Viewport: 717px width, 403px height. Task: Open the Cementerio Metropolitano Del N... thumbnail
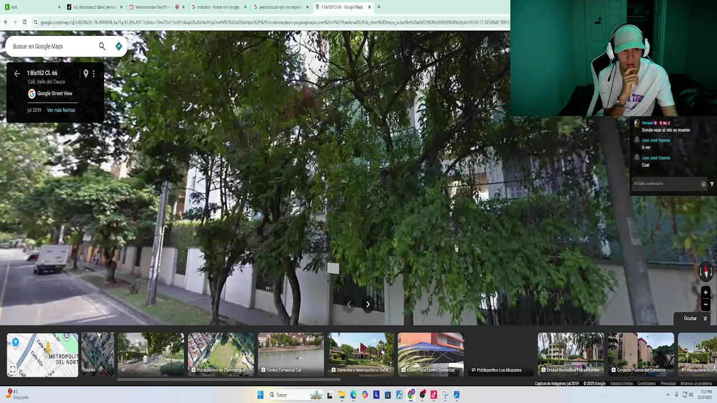(361, 354)
